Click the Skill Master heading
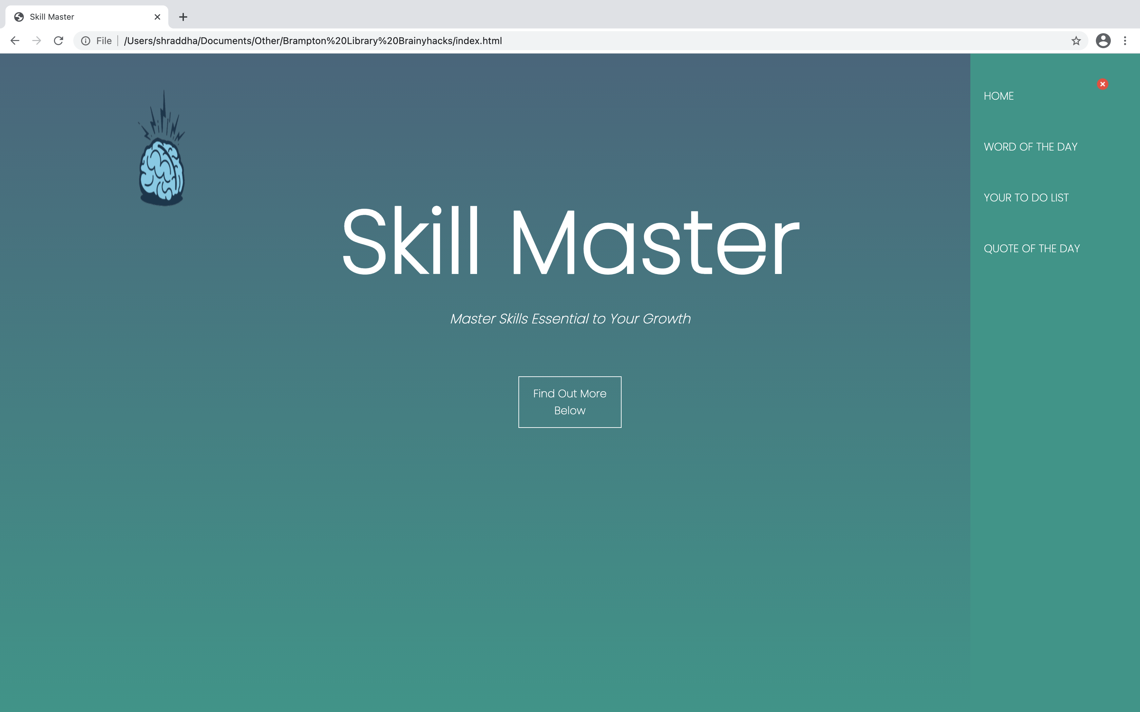This screenshot has width=1140, height=712. tap(570, 241)
